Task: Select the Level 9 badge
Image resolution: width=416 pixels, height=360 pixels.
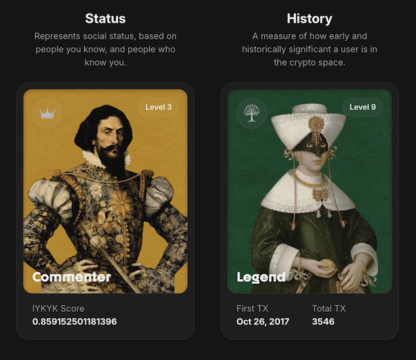Action: pos(363,107)
